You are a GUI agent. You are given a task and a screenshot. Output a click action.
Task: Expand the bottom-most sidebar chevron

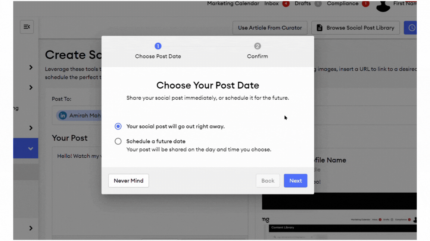31,228
